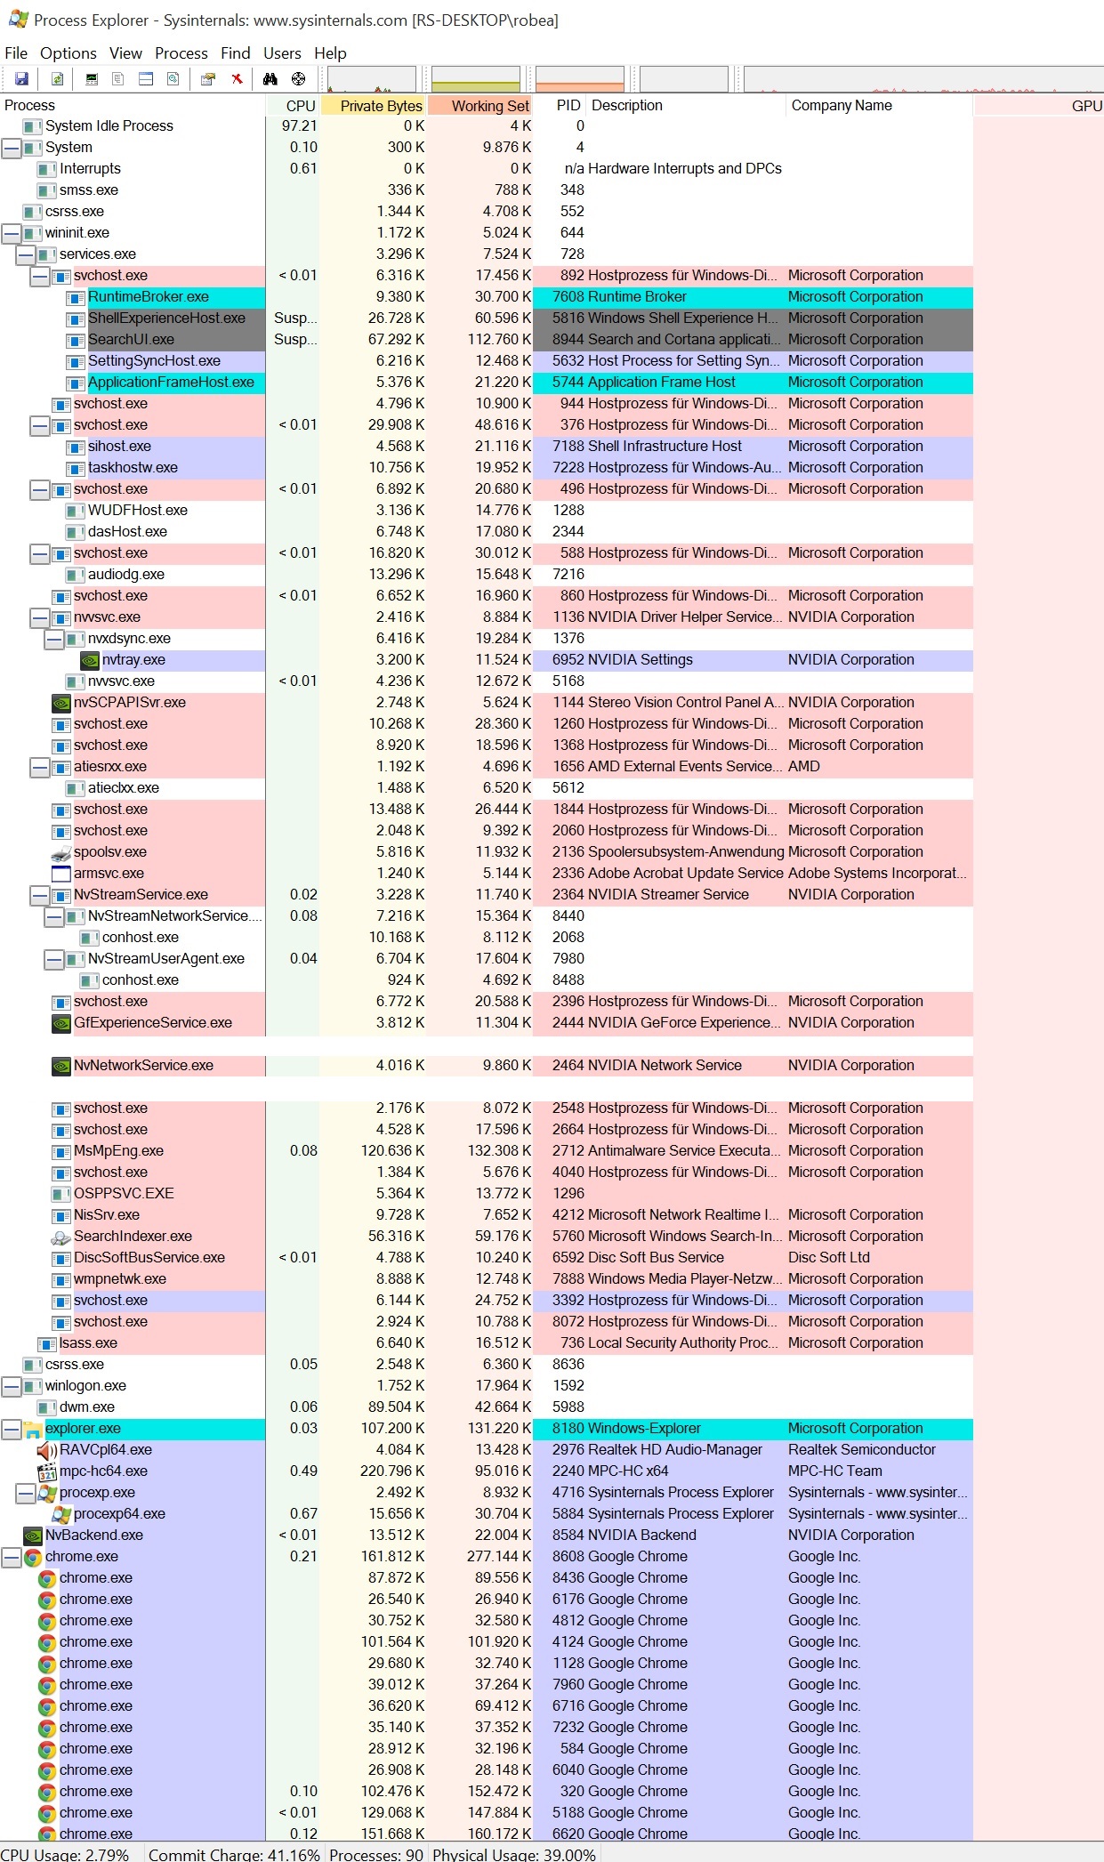
Task: Click the Process Explorer title bar icon
Action: coord(19,19)
